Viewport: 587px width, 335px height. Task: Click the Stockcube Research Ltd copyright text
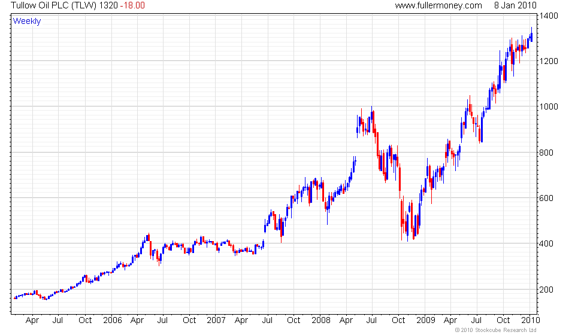496,330
